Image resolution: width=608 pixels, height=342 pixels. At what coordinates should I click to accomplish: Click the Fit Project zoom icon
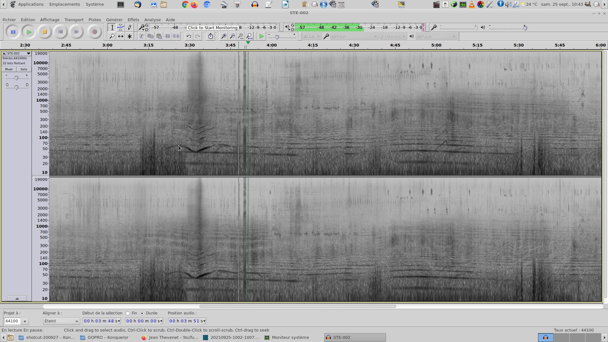coord(250,36)
